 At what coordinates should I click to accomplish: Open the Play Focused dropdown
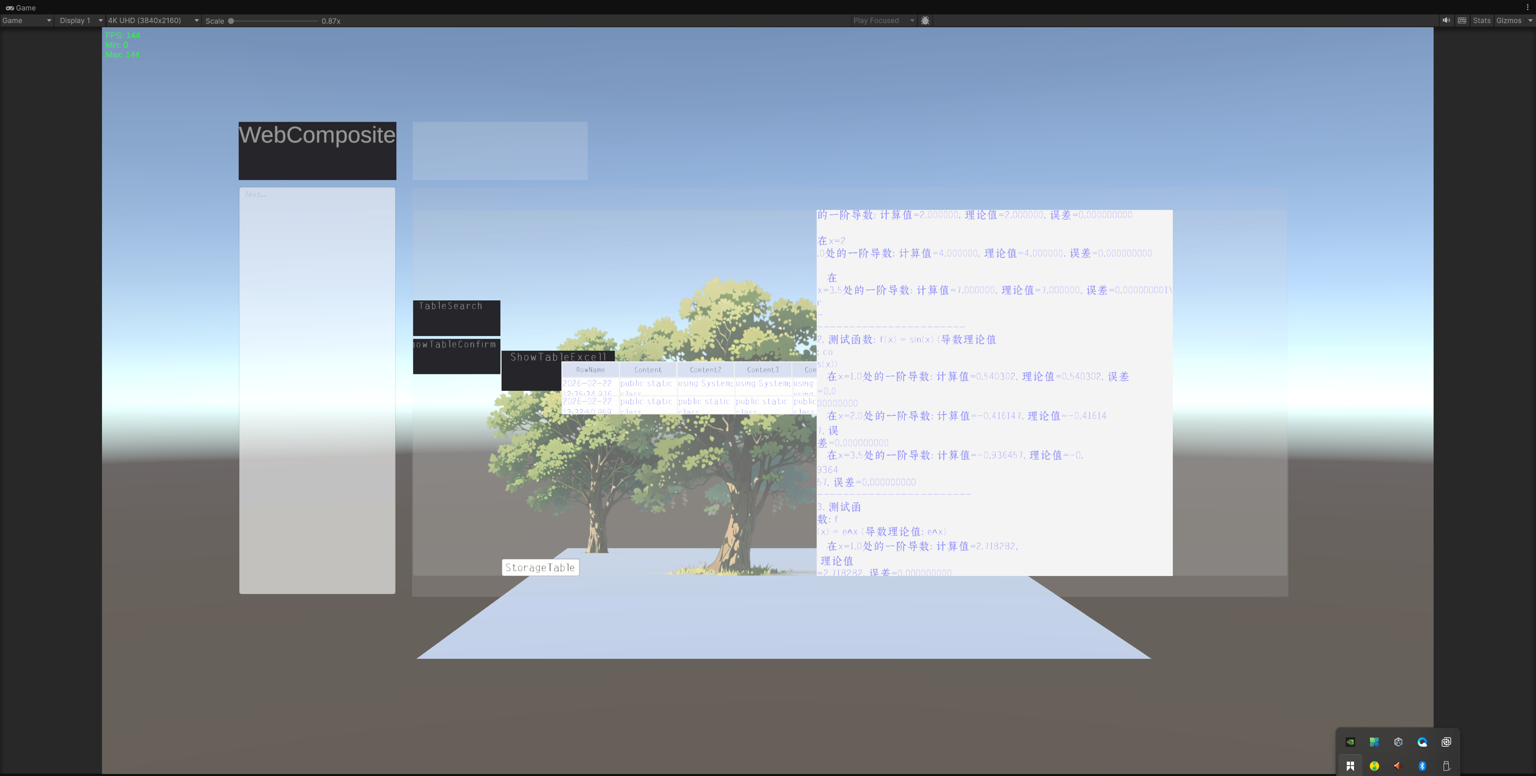point(883,20)
